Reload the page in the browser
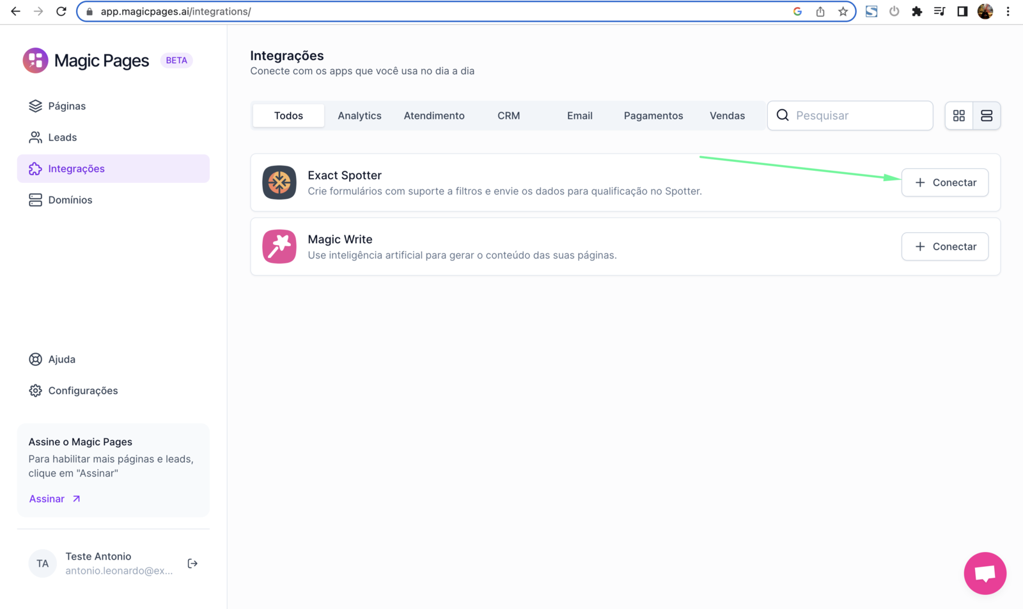The width and height of the screenshot is (1023, 609). (61, 12)
